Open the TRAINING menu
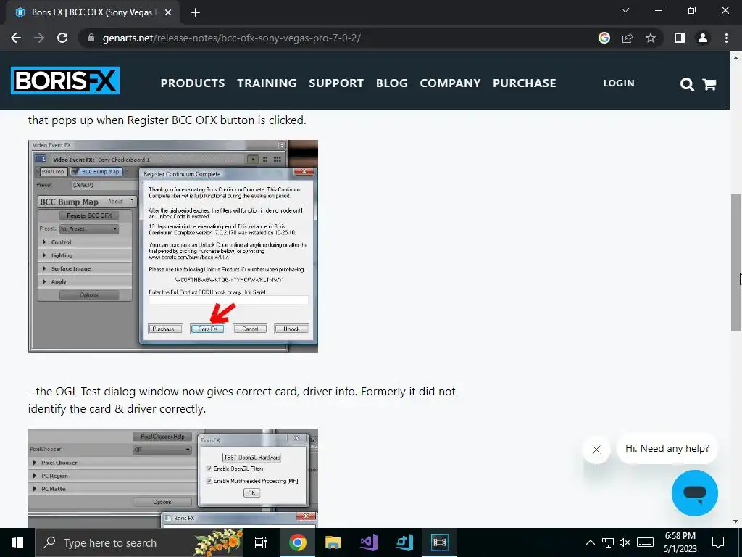Screen dimensions: 742x557 267,83
